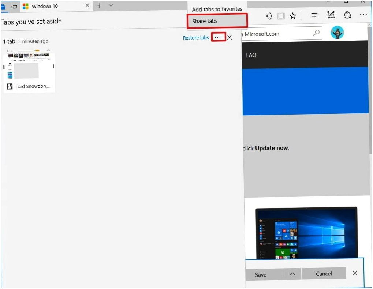Click Add notes pen icon
This screenshot has height=289, width=373.
331,15
